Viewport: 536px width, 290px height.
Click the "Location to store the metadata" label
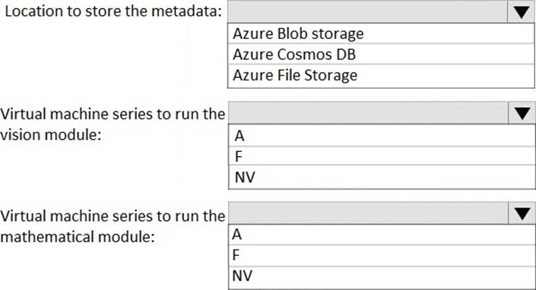pyautogui.click(x=114, y=13)
